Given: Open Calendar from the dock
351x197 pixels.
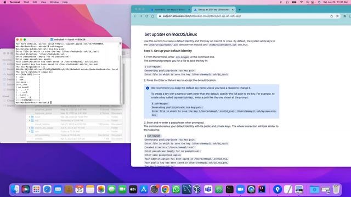Looking at the screenshot, I should pyautogui.click(x=80, y=189).
